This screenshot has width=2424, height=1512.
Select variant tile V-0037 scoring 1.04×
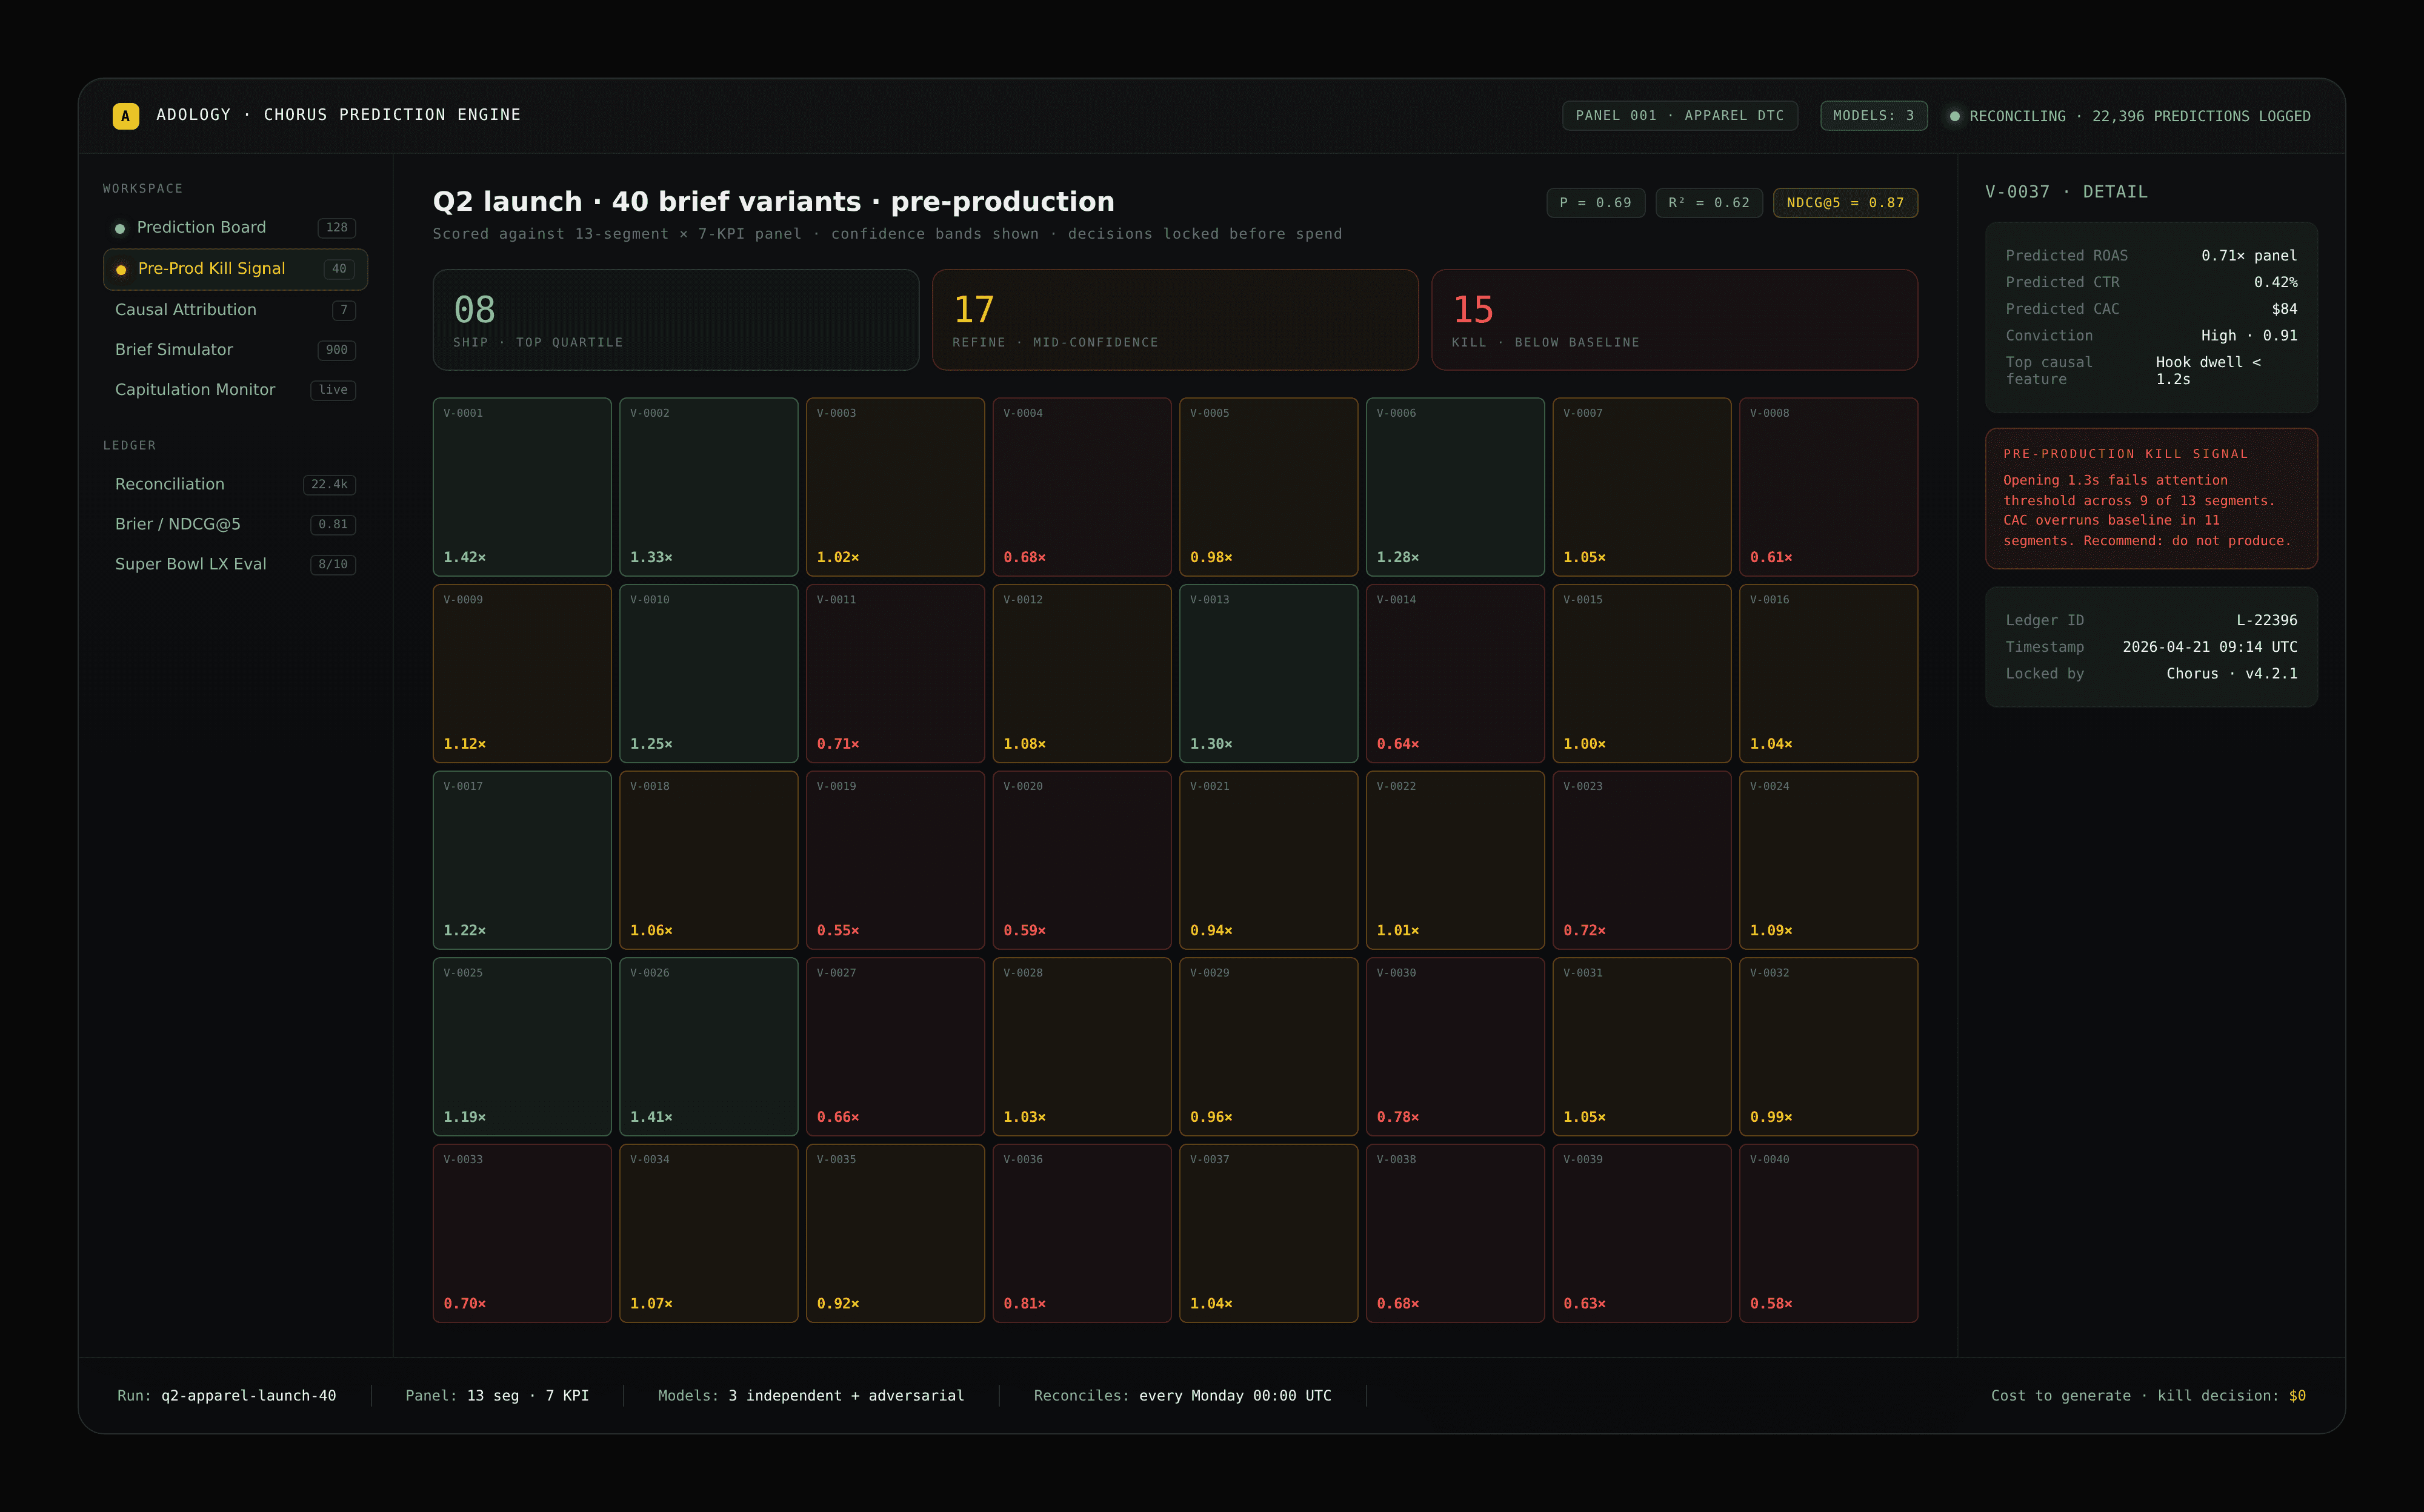[x=1268, y=1233]
